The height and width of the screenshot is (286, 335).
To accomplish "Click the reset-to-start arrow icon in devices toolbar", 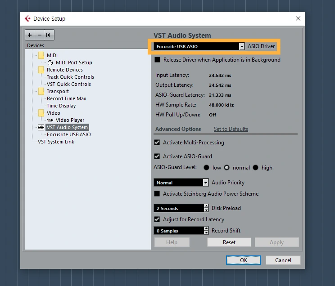I will (x=48, y=35).
